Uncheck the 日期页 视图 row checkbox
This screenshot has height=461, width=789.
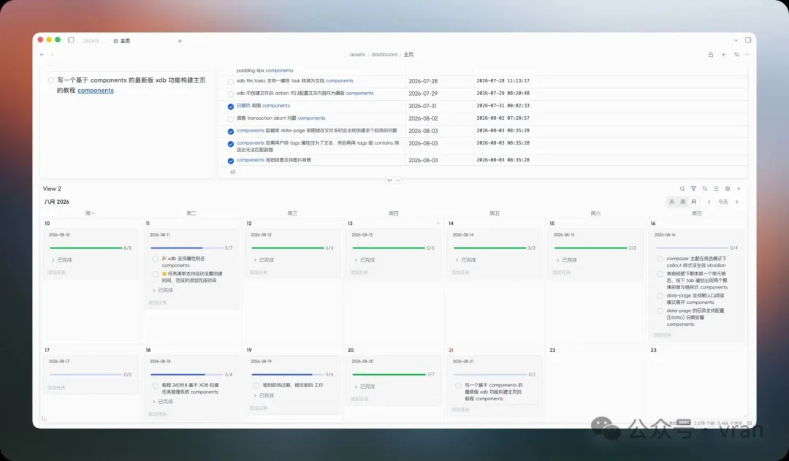click(x=230, y=107)
